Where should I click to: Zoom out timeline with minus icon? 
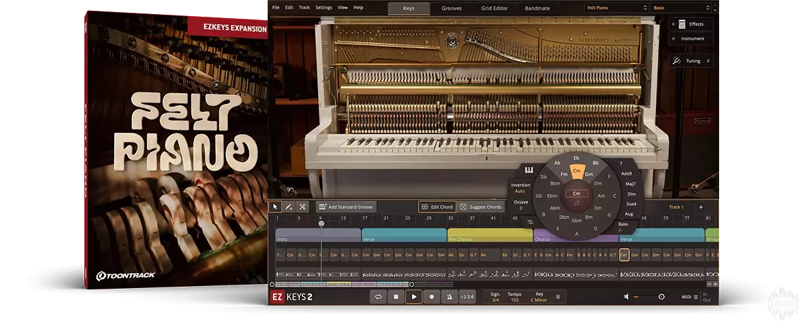pyautogui.click(x=708, y=284)
